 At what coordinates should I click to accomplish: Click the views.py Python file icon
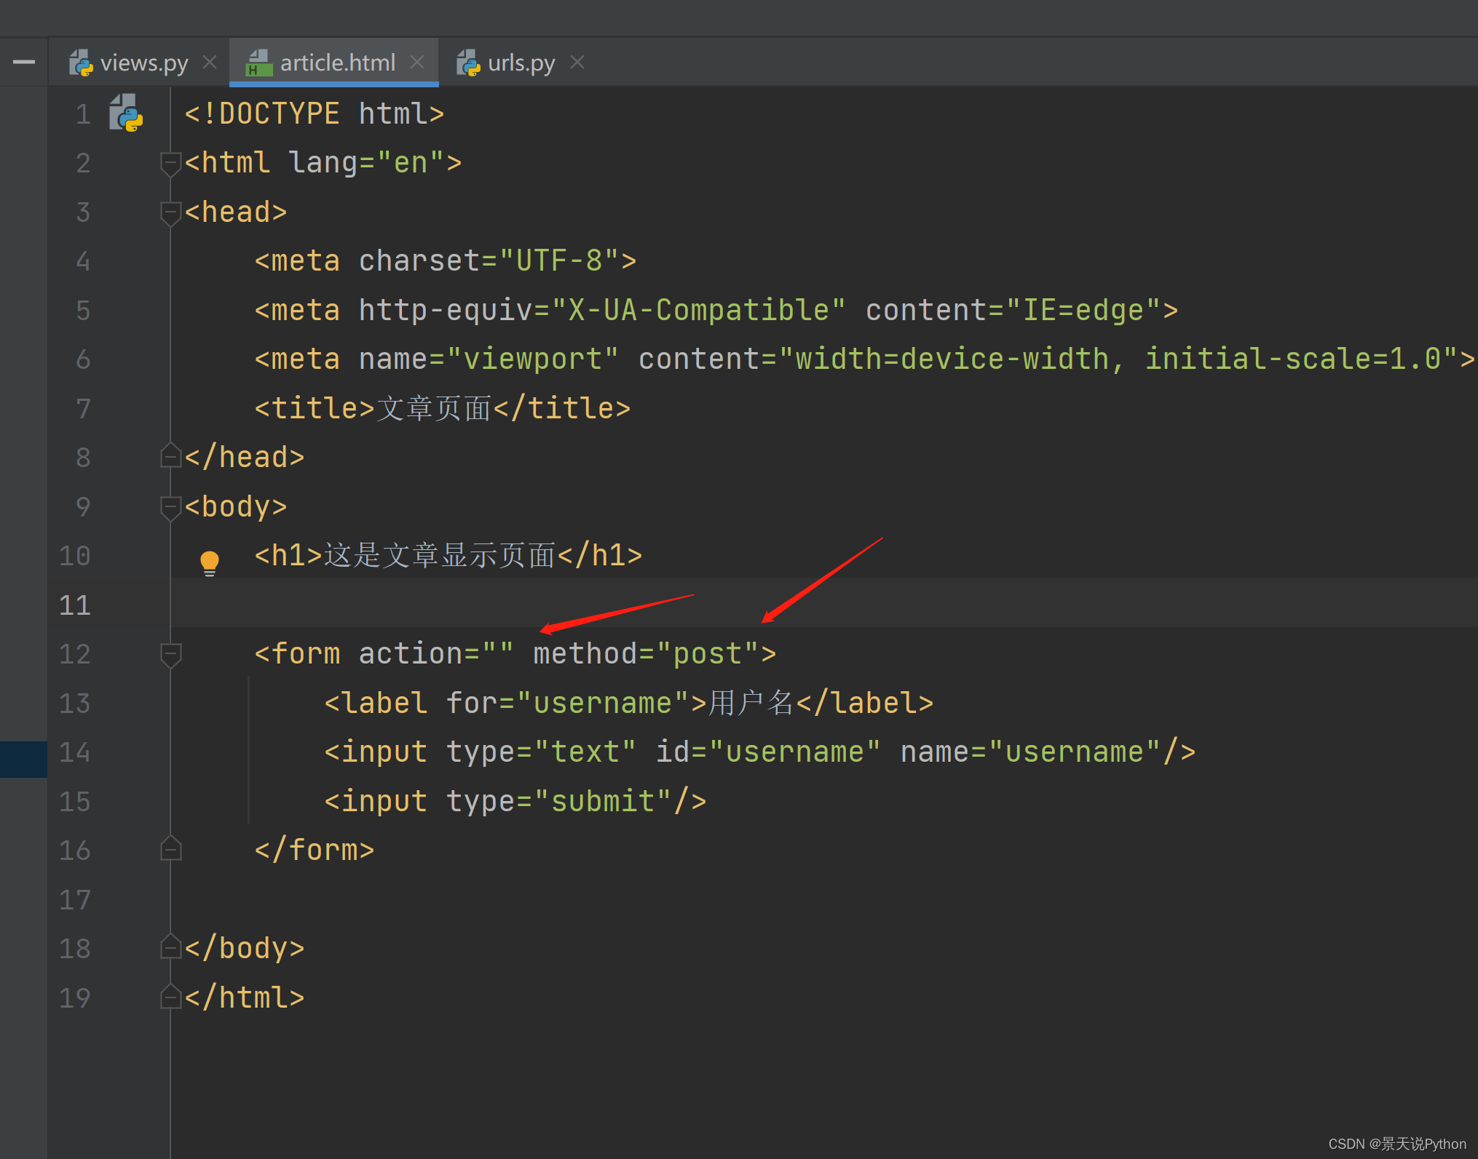[81, 63]
